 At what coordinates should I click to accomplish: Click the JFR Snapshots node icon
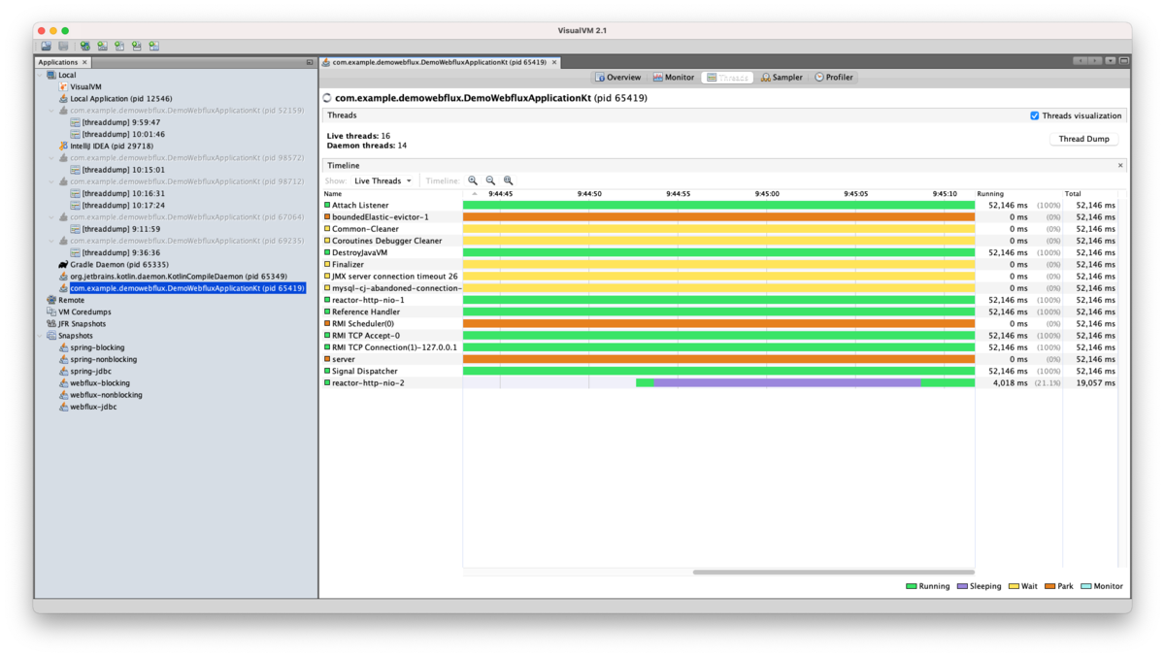[51, 323]
